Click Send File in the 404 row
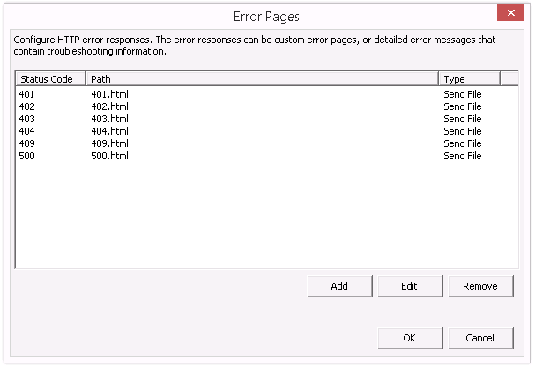The image size is (535, 367). pyautogui.click(x=463, y=131)
